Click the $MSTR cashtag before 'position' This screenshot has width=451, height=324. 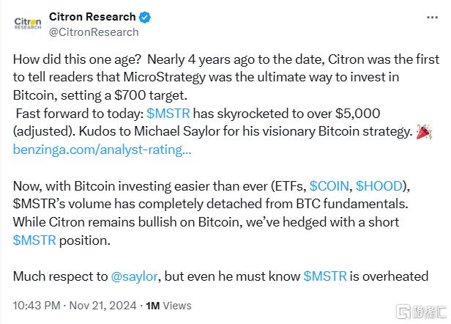34,240
